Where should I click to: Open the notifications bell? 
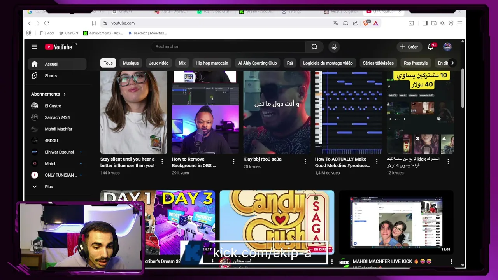431,47
